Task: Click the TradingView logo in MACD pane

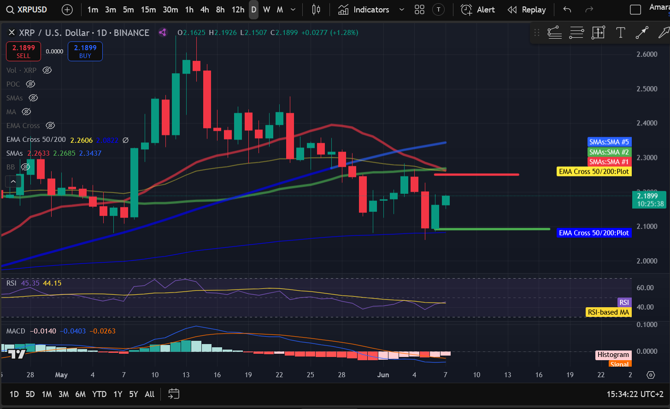Action: pyautogui.click(x=17, y=354)
